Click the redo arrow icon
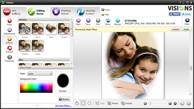The width and height of the screenshot is (194, 109). 189,103
